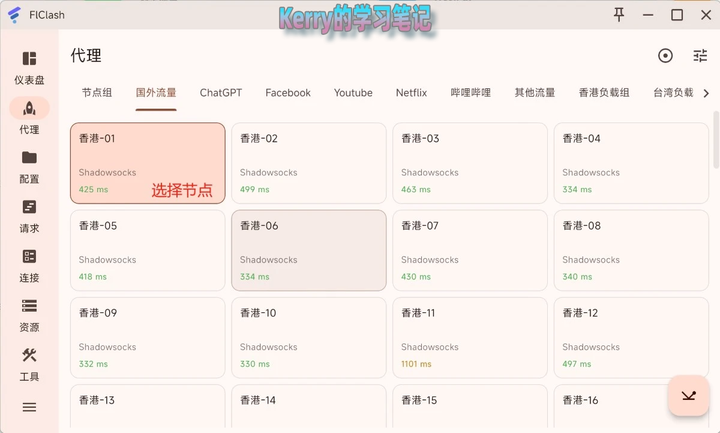
Task: Open the 连接 connections icon
Action: 29,256
